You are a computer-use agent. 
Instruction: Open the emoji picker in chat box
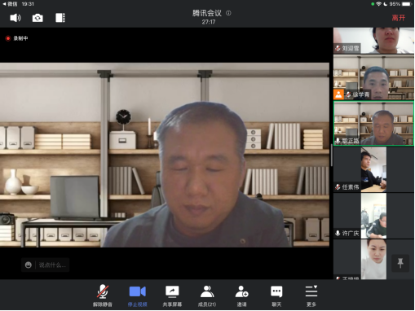click(29, 265)
